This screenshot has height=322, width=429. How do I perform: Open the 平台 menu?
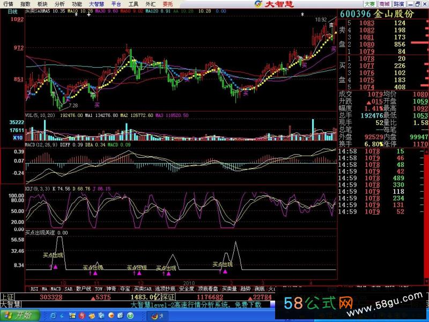coord(116,4)
